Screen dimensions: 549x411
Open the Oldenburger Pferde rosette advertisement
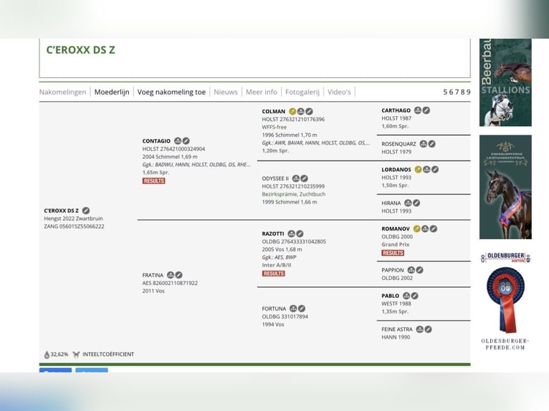tap(505, 301)
